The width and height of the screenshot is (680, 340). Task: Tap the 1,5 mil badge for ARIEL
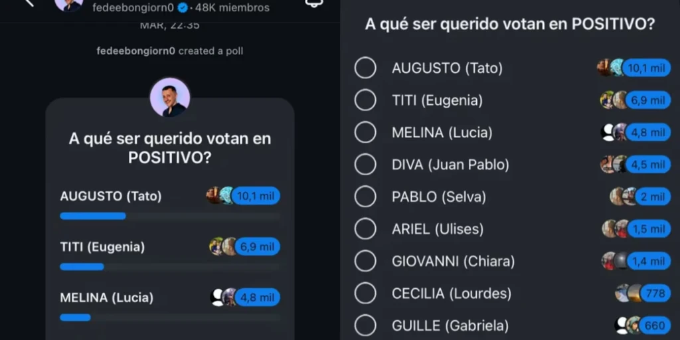click(x=648, y=229)
